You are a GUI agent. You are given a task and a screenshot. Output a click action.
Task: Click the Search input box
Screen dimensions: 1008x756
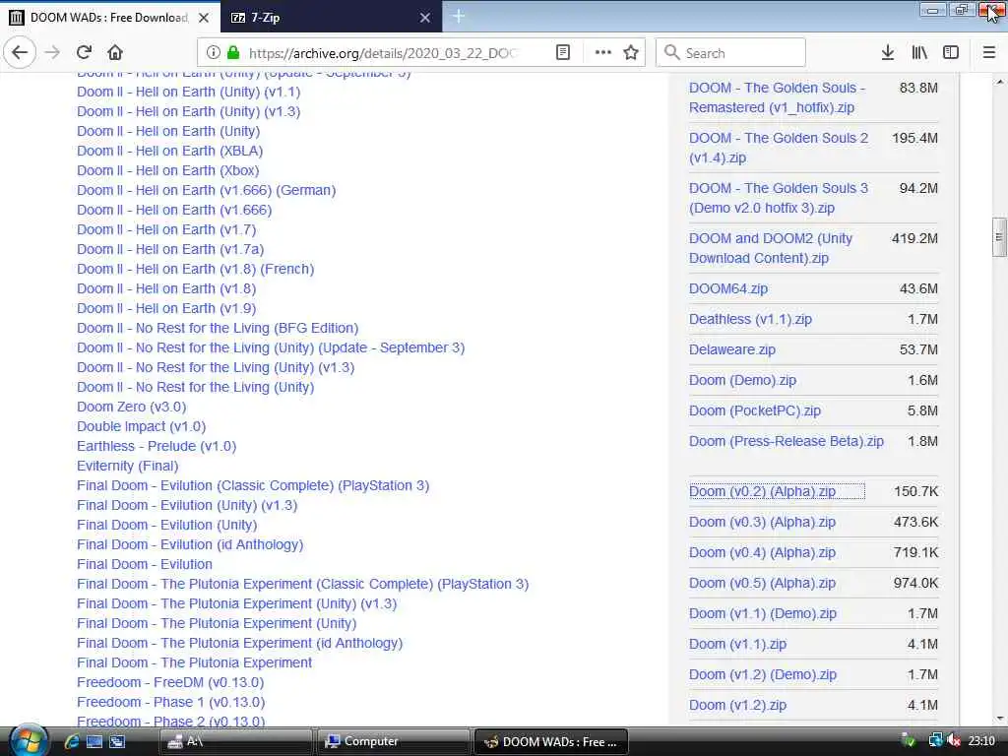click(x=730, y=53)
